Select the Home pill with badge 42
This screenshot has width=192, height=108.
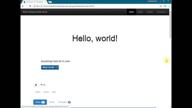click(x=40, y=102)
